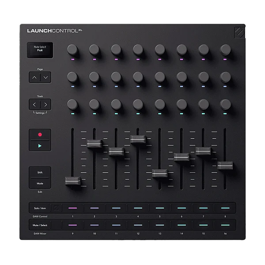Click sixth knob in blue-LED middle row
Screen dimensions: 265x265
click(x=182, y=77)
